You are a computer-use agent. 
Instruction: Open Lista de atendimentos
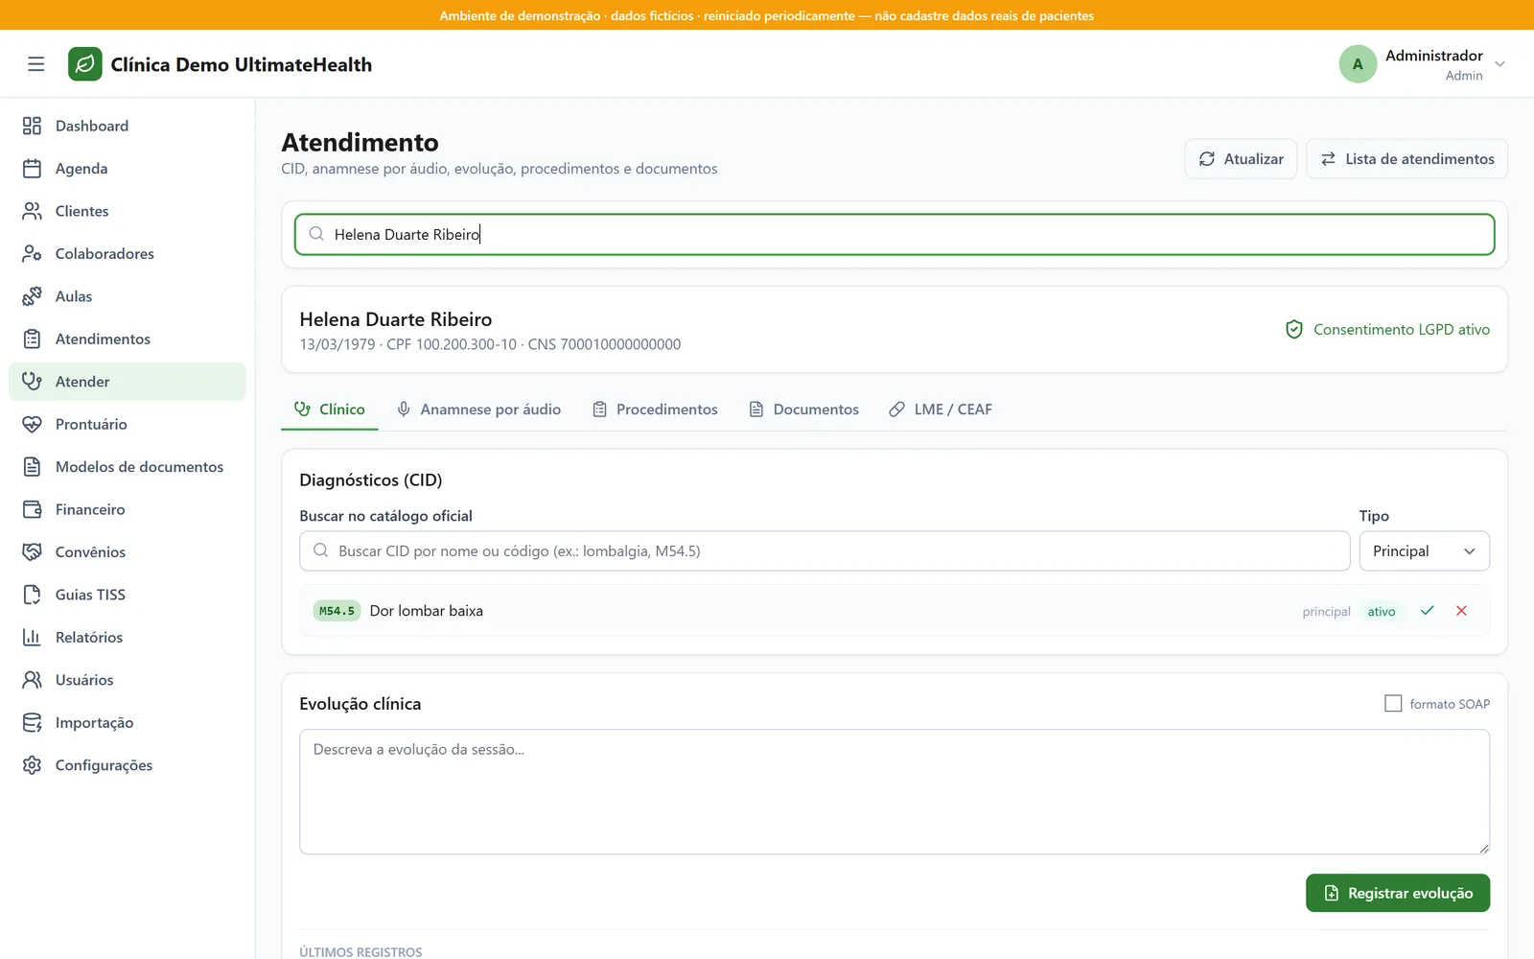pos(1406,159)
